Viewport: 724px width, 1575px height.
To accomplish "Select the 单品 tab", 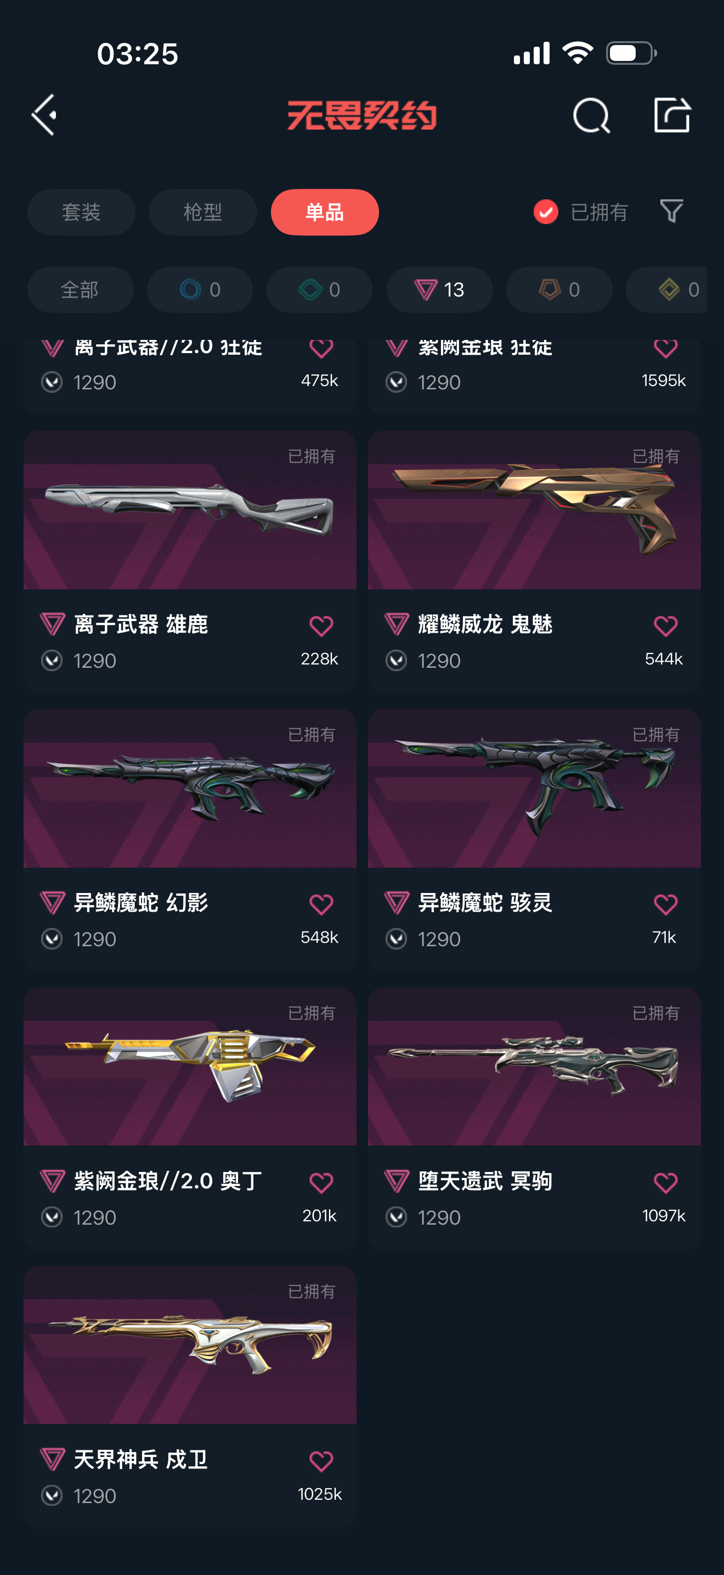I will (325, 212).
